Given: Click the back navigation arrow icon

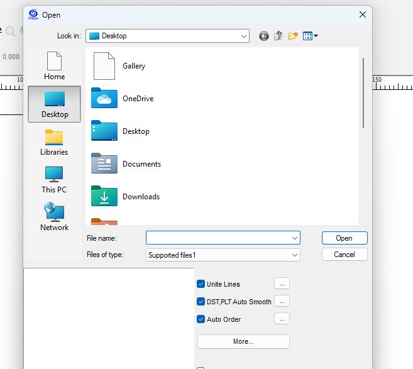Looking at the screenshot, I should [263, 36].
